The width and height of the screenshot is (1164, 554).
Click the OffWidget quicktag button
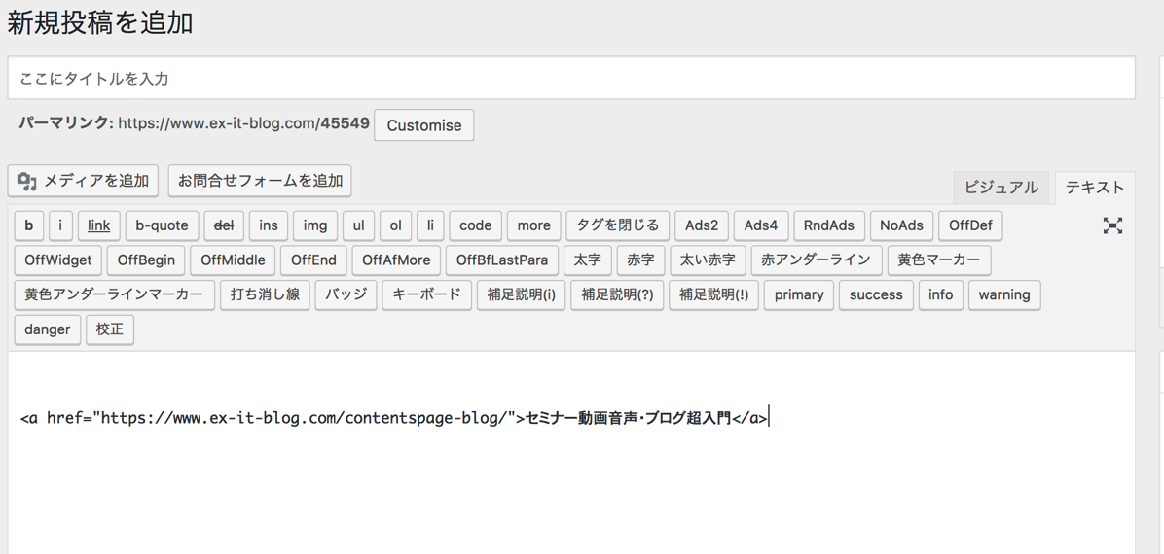[57, 260]
